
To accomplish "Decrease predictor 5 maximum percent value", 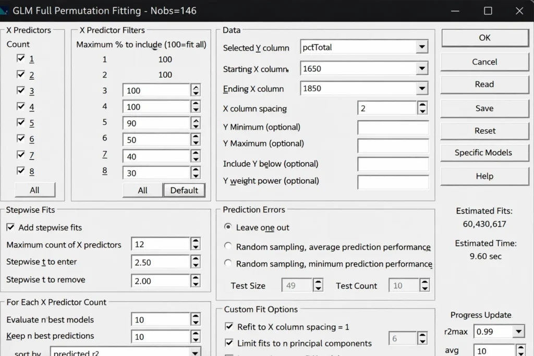I will tap(196, 127).
